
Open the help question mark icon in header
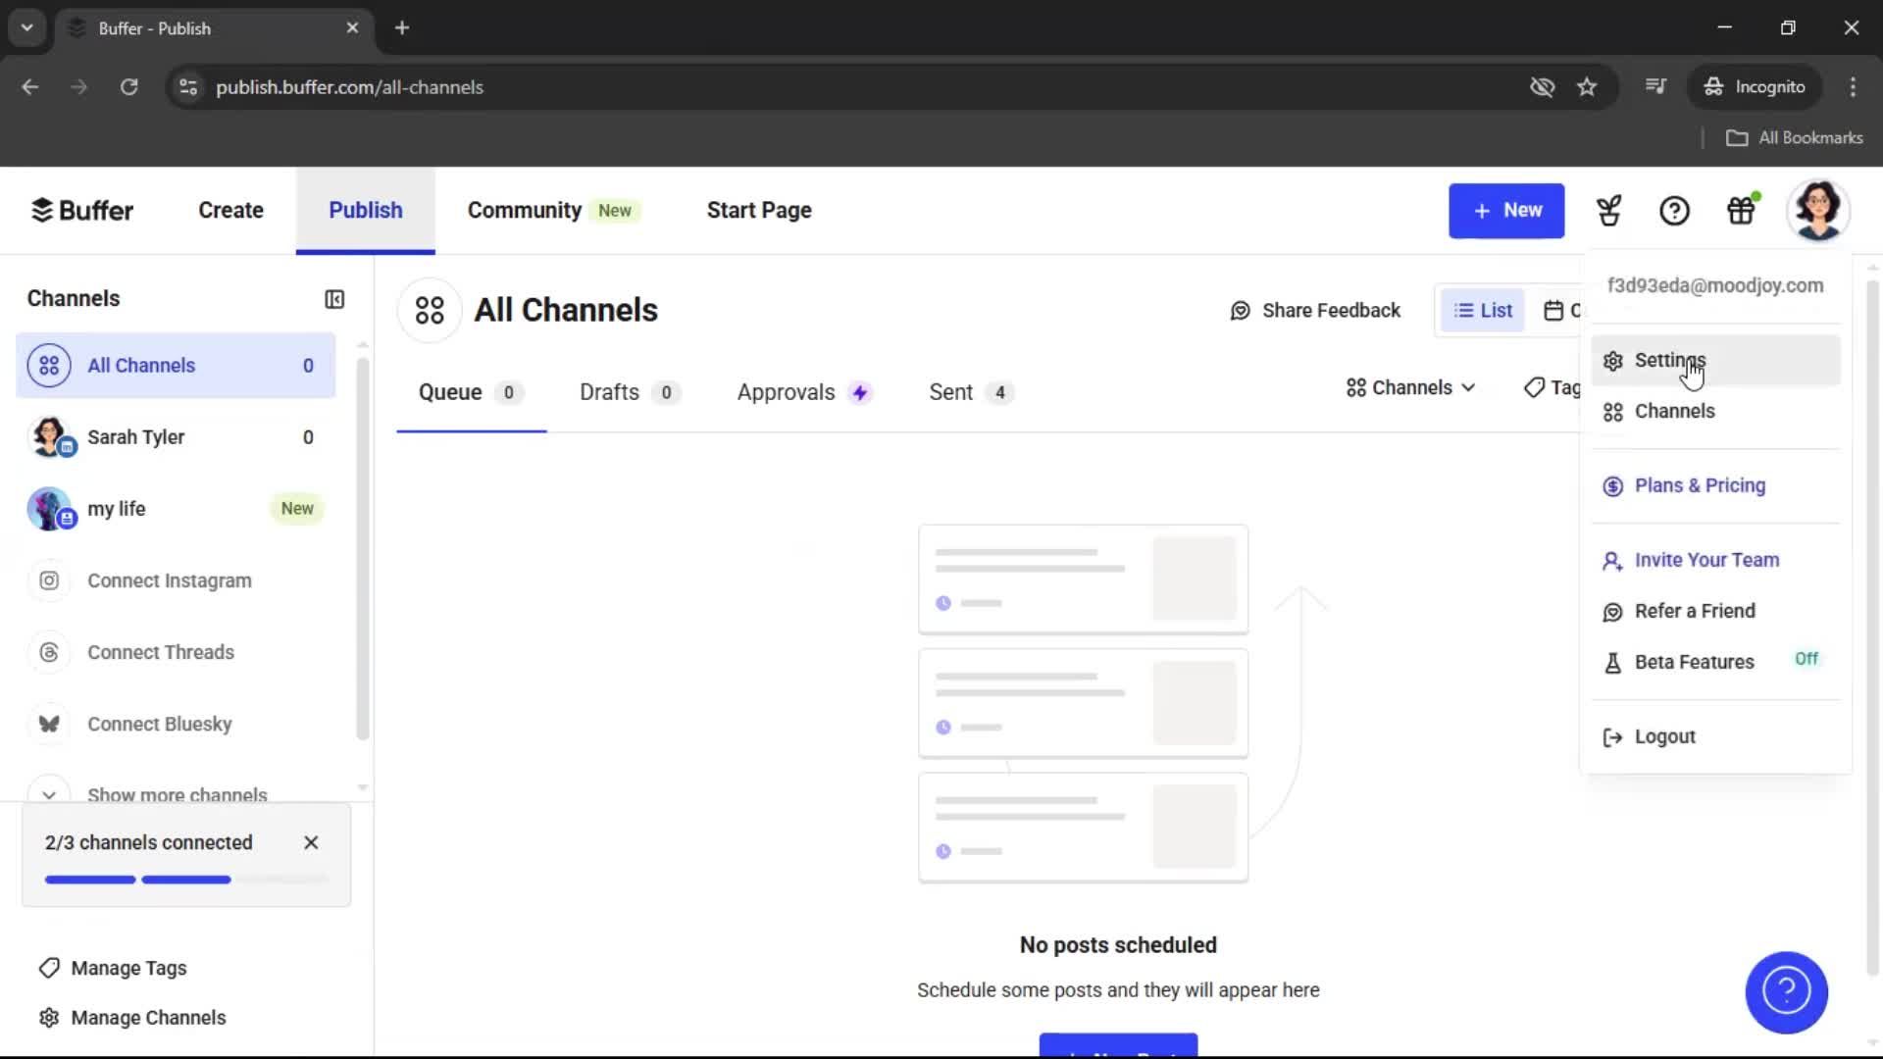coord(1674,211)
